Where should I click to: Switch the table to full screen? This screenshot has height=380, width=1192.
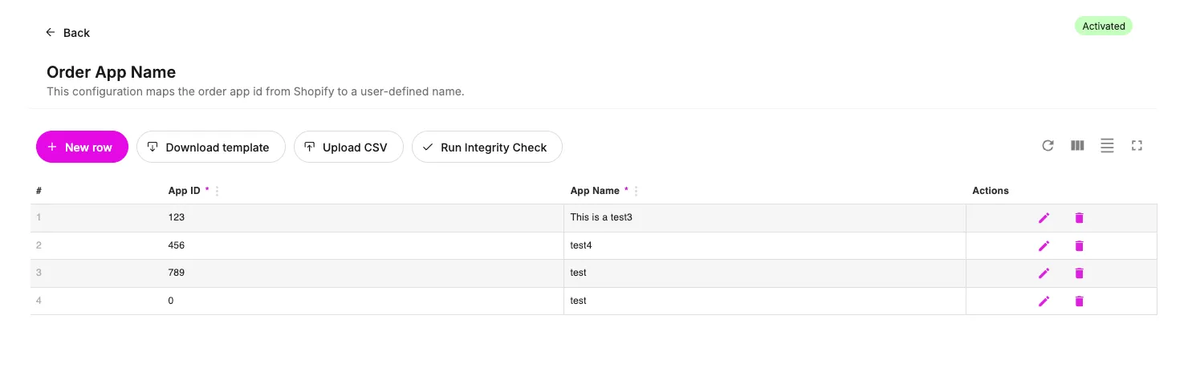(1137, 146)
